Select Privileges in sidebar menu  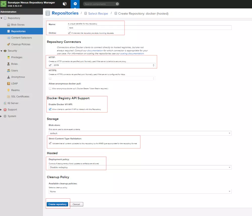17,57
